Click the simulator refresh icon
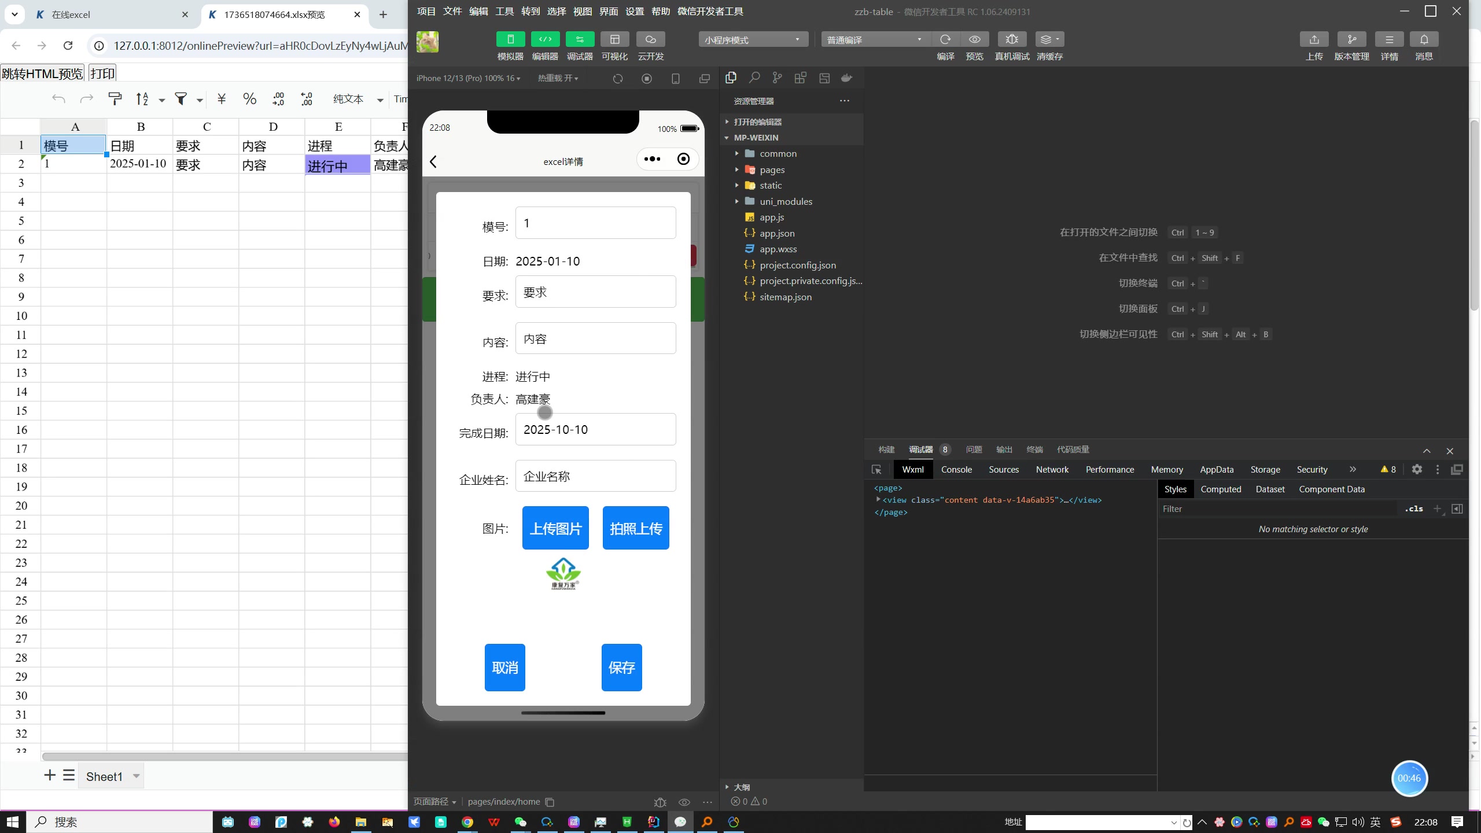 click(x=618, y=79)
